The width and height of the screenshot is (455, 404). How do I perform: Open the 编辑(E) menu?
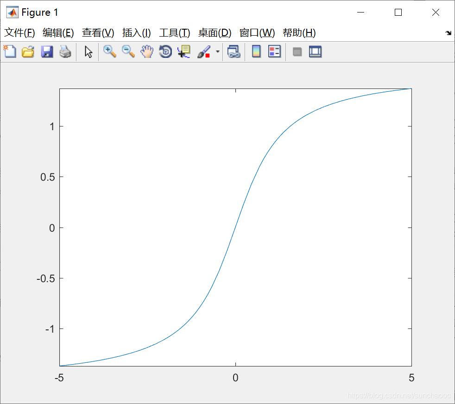pyautogui.click(x=58, y=32)
